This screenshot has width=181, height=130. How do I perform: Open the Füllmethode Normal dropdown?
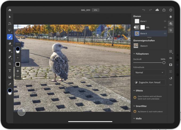(149, 73)
